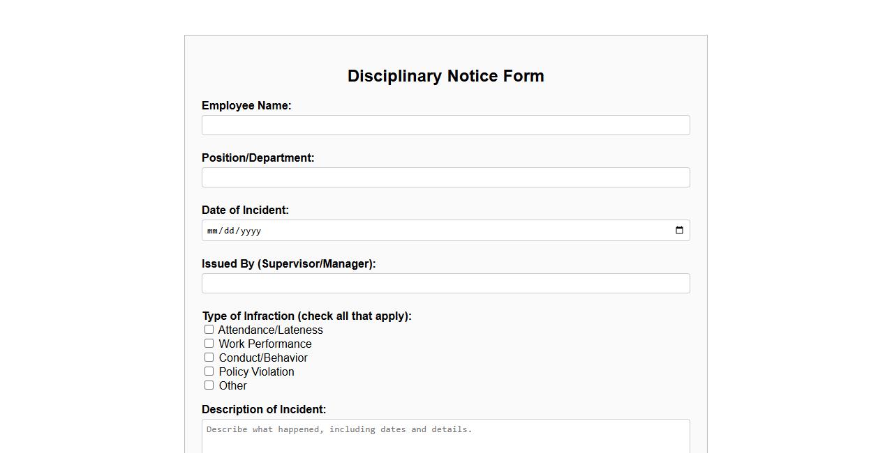Check the Conduct/Behavior checkbox
This screenshot has width=892, height=453.
coord(209,357)
